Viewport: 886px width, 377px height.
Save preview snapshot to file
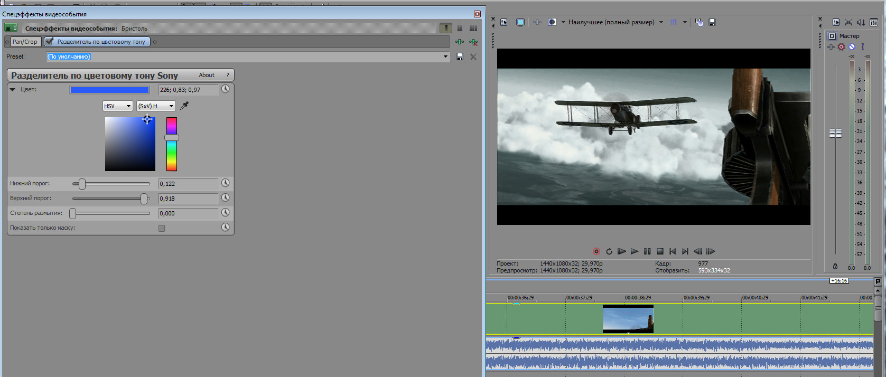click(712, 22)
